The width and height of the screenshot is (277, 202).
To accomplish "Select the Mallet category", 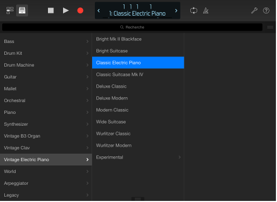I will coord(46,89).
